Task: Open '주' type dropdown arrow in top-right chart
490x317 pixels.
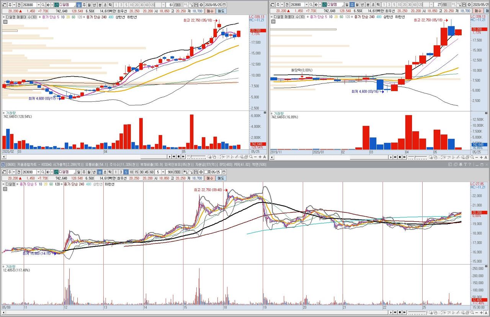Action: (282, 5)
